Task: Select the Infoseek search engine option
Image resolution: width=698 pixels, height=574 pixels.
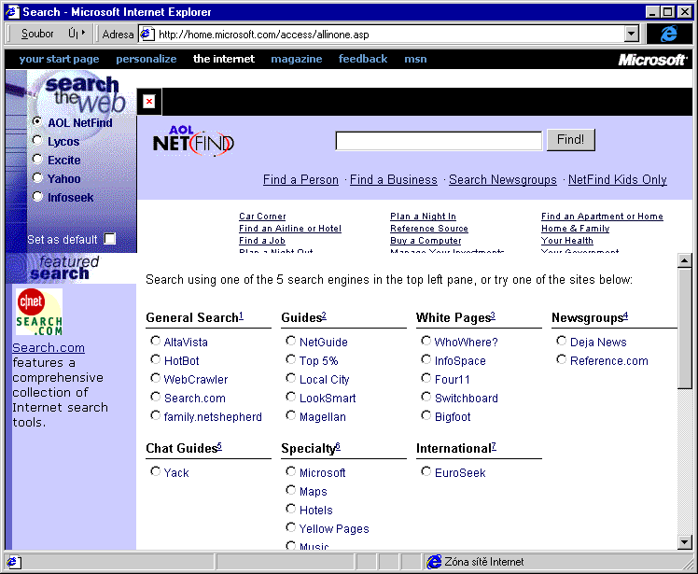Action: tap(38, 196)
